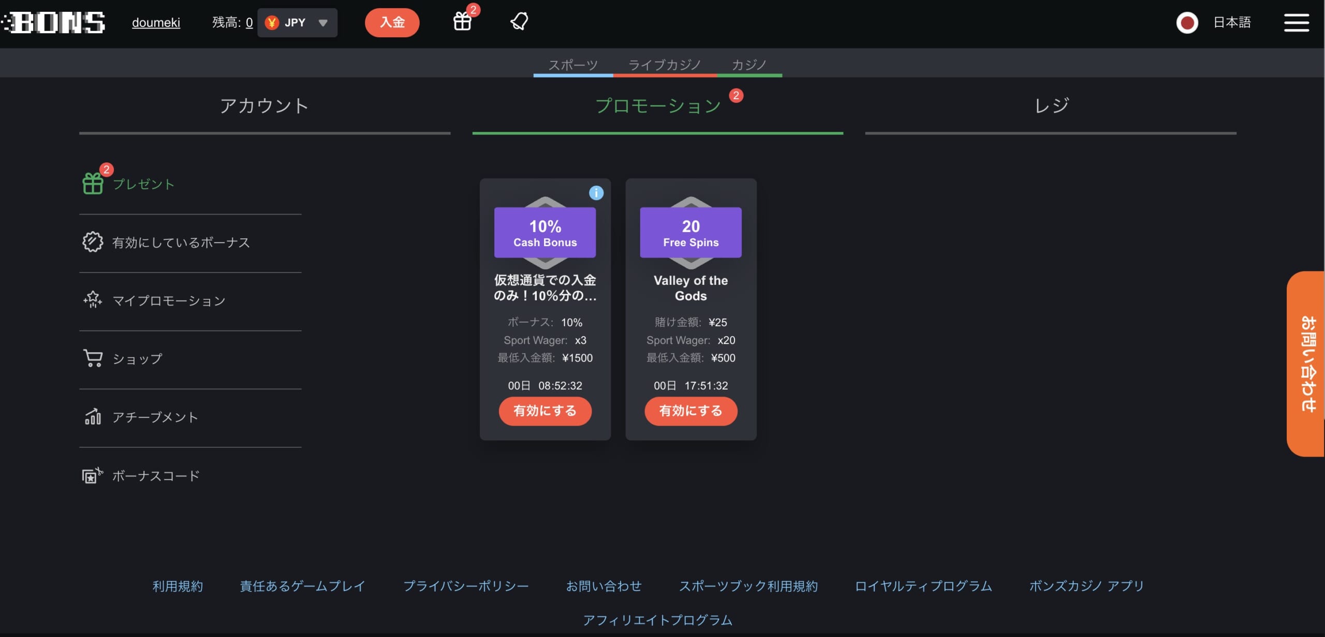Click the achievements bar chart icon
The image size is (1325, 637).
(x=92, y=417)
